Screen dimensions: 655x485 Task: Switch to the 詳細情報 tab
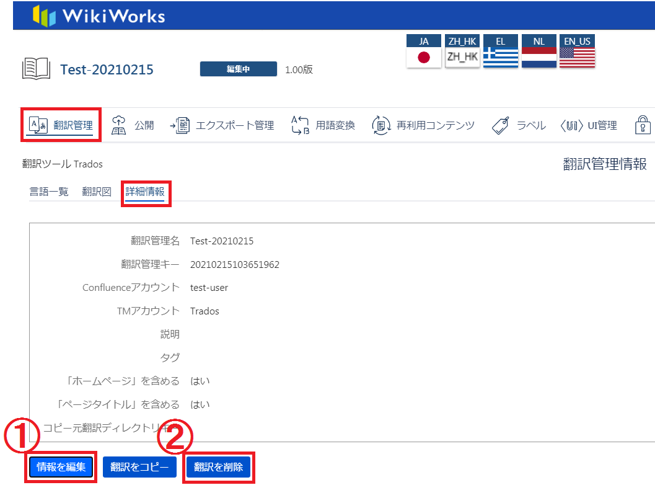click(145, 192)
